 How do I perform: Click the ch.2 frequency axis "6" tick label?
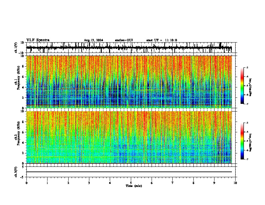click(23, 132)
